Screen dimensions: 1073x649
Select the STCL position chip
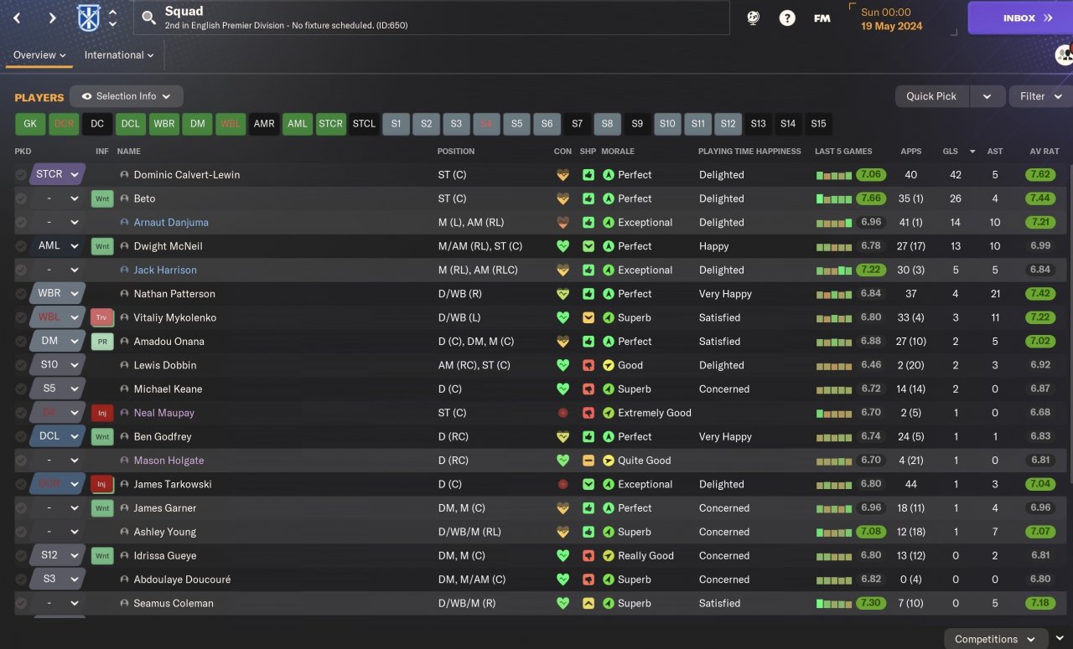pos(364,124)
